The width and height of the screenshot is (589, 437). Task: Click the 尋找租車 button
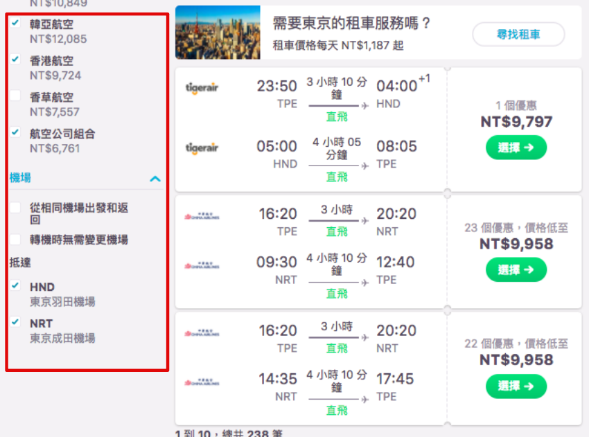pos(518,35)
